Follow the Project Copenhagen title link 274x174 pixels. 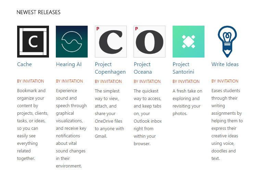click(110, 68)
